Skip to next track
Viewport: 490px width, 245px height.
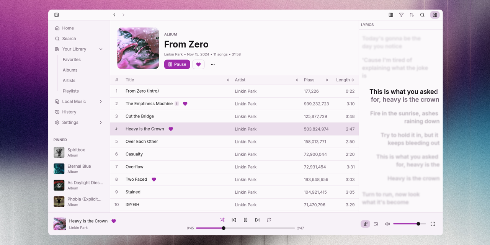(257, 220)
